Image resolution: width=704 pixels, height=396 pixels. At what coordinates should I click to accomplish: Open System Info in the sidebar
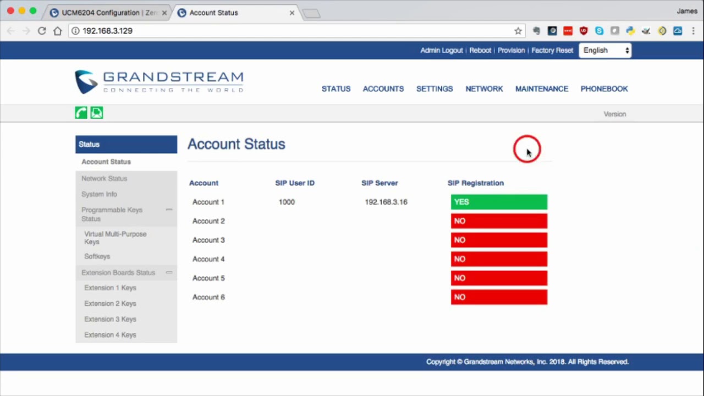(99, 194)
